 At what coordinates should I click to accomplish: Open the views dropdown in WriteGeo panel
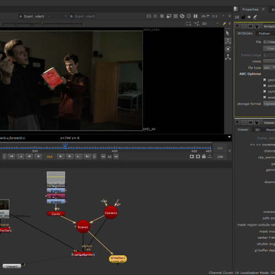(x=269, y=61)
